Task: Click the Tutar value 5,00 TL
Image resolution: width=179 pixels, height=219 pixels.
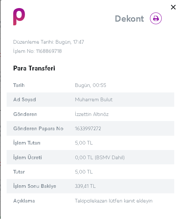Action: coord(84,172)
